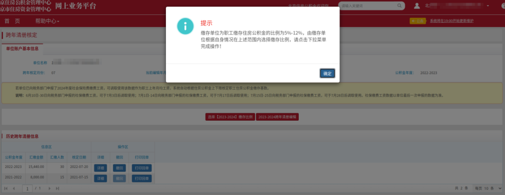Click the 跨年清册核定 page heading
Screen dimensions: 505x195
(22, 35)
